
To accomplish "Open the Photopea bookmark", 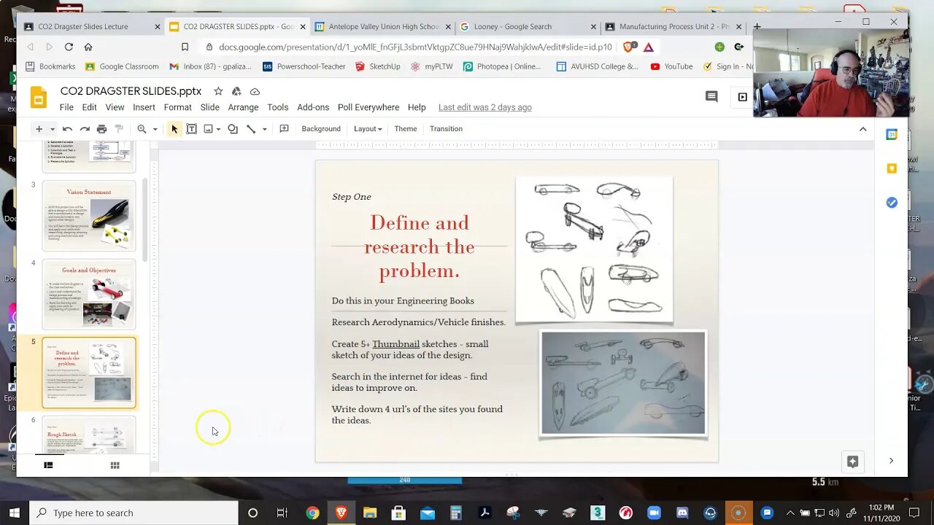I will click(x=501, y=66).
